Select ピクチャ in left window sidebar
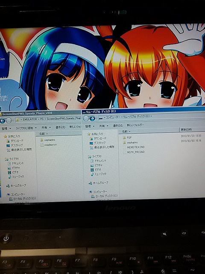 [16, 168]
